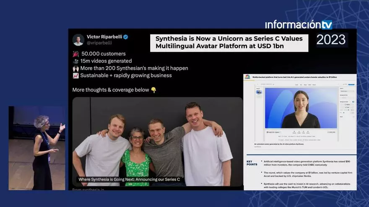Click the movie camera emoji before 15m videos
369x207 pixels.
pyautogui.click(x=75, y=61)
